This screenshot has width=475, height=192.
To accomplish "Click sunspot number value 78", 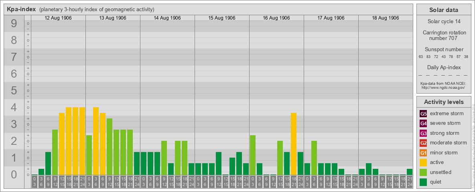I will 451,57.
